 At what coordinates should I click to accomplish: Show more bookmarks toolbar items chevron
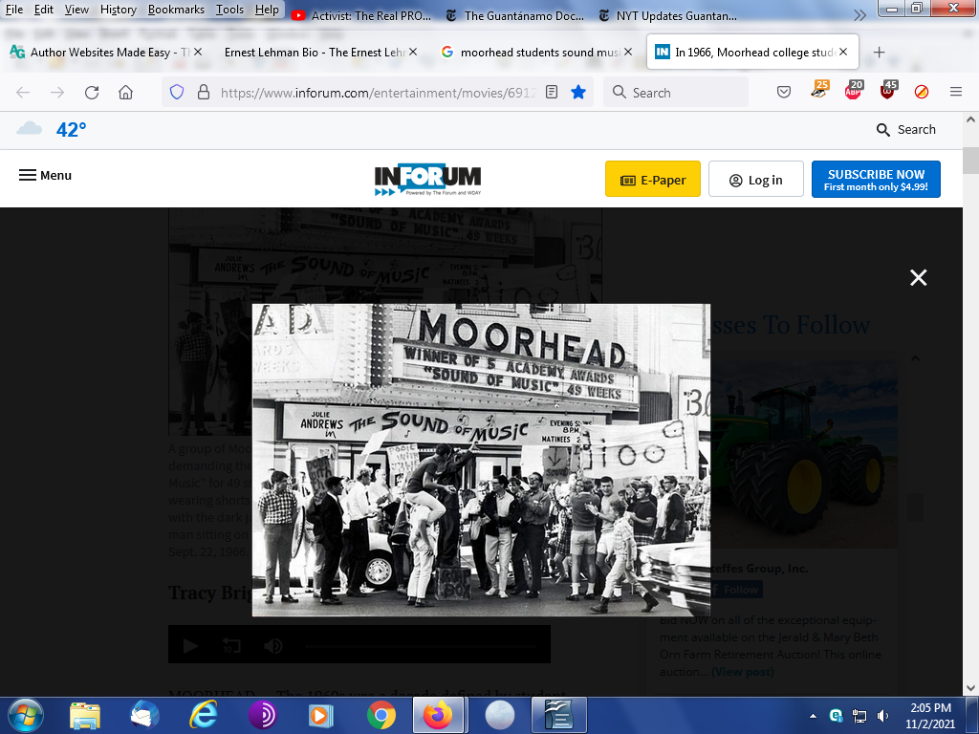[859, 15]
